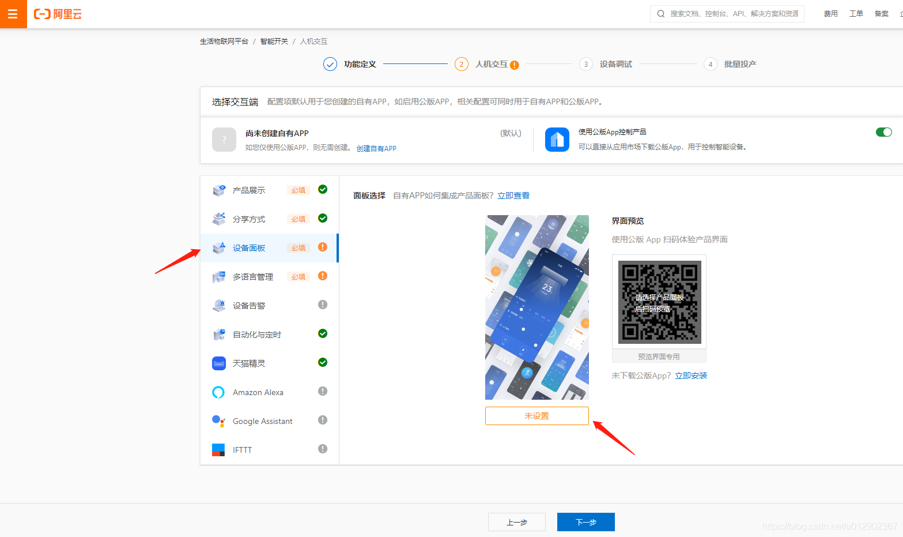Image resolution: width=903 pixels, height=537 pixels.
Task: Click the gray status icon for Google Assistant
Action: pos(323,420)
